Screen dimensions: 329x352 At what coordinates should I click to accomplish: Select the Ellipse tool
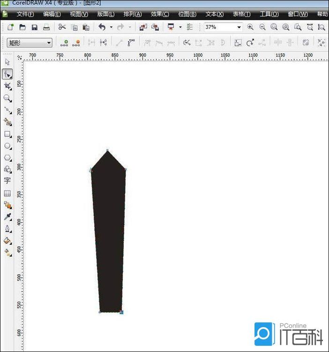point(7,146)
